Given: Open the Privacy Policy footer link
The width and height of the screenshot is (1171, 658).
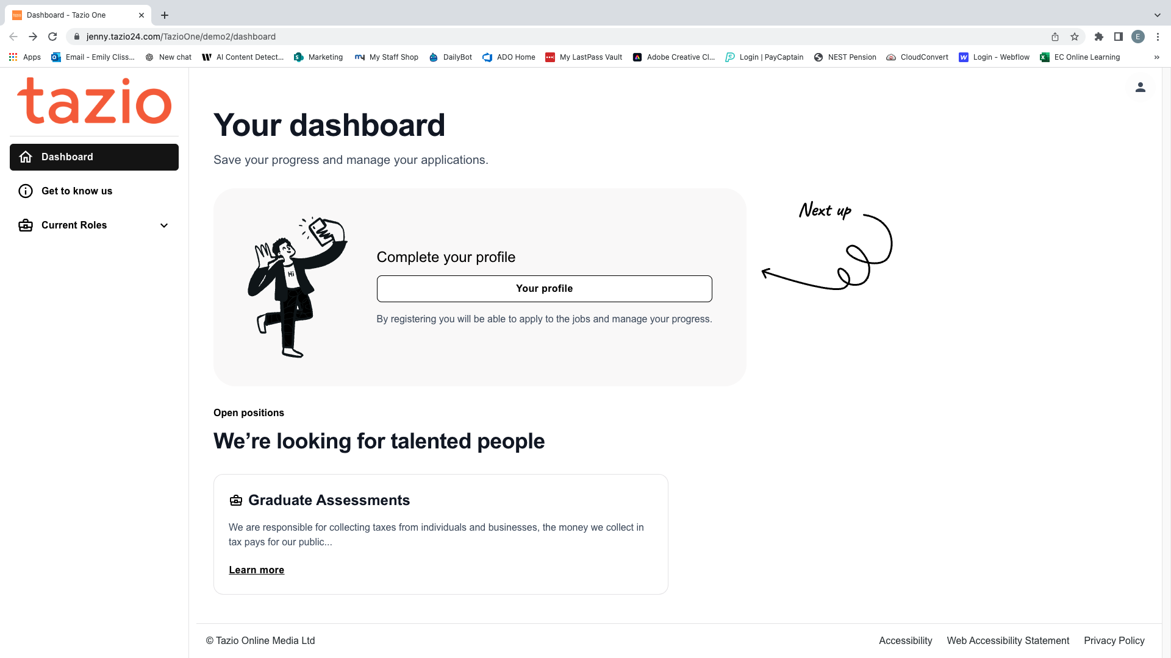Looking at the screenshot, I should click(x=1114, y=641).
